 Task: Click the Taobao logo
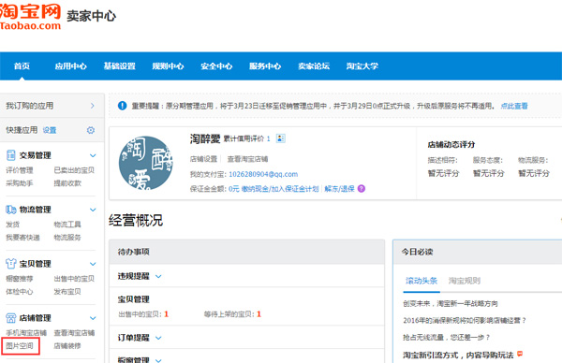pyautogui.click(x=31, y=17)
